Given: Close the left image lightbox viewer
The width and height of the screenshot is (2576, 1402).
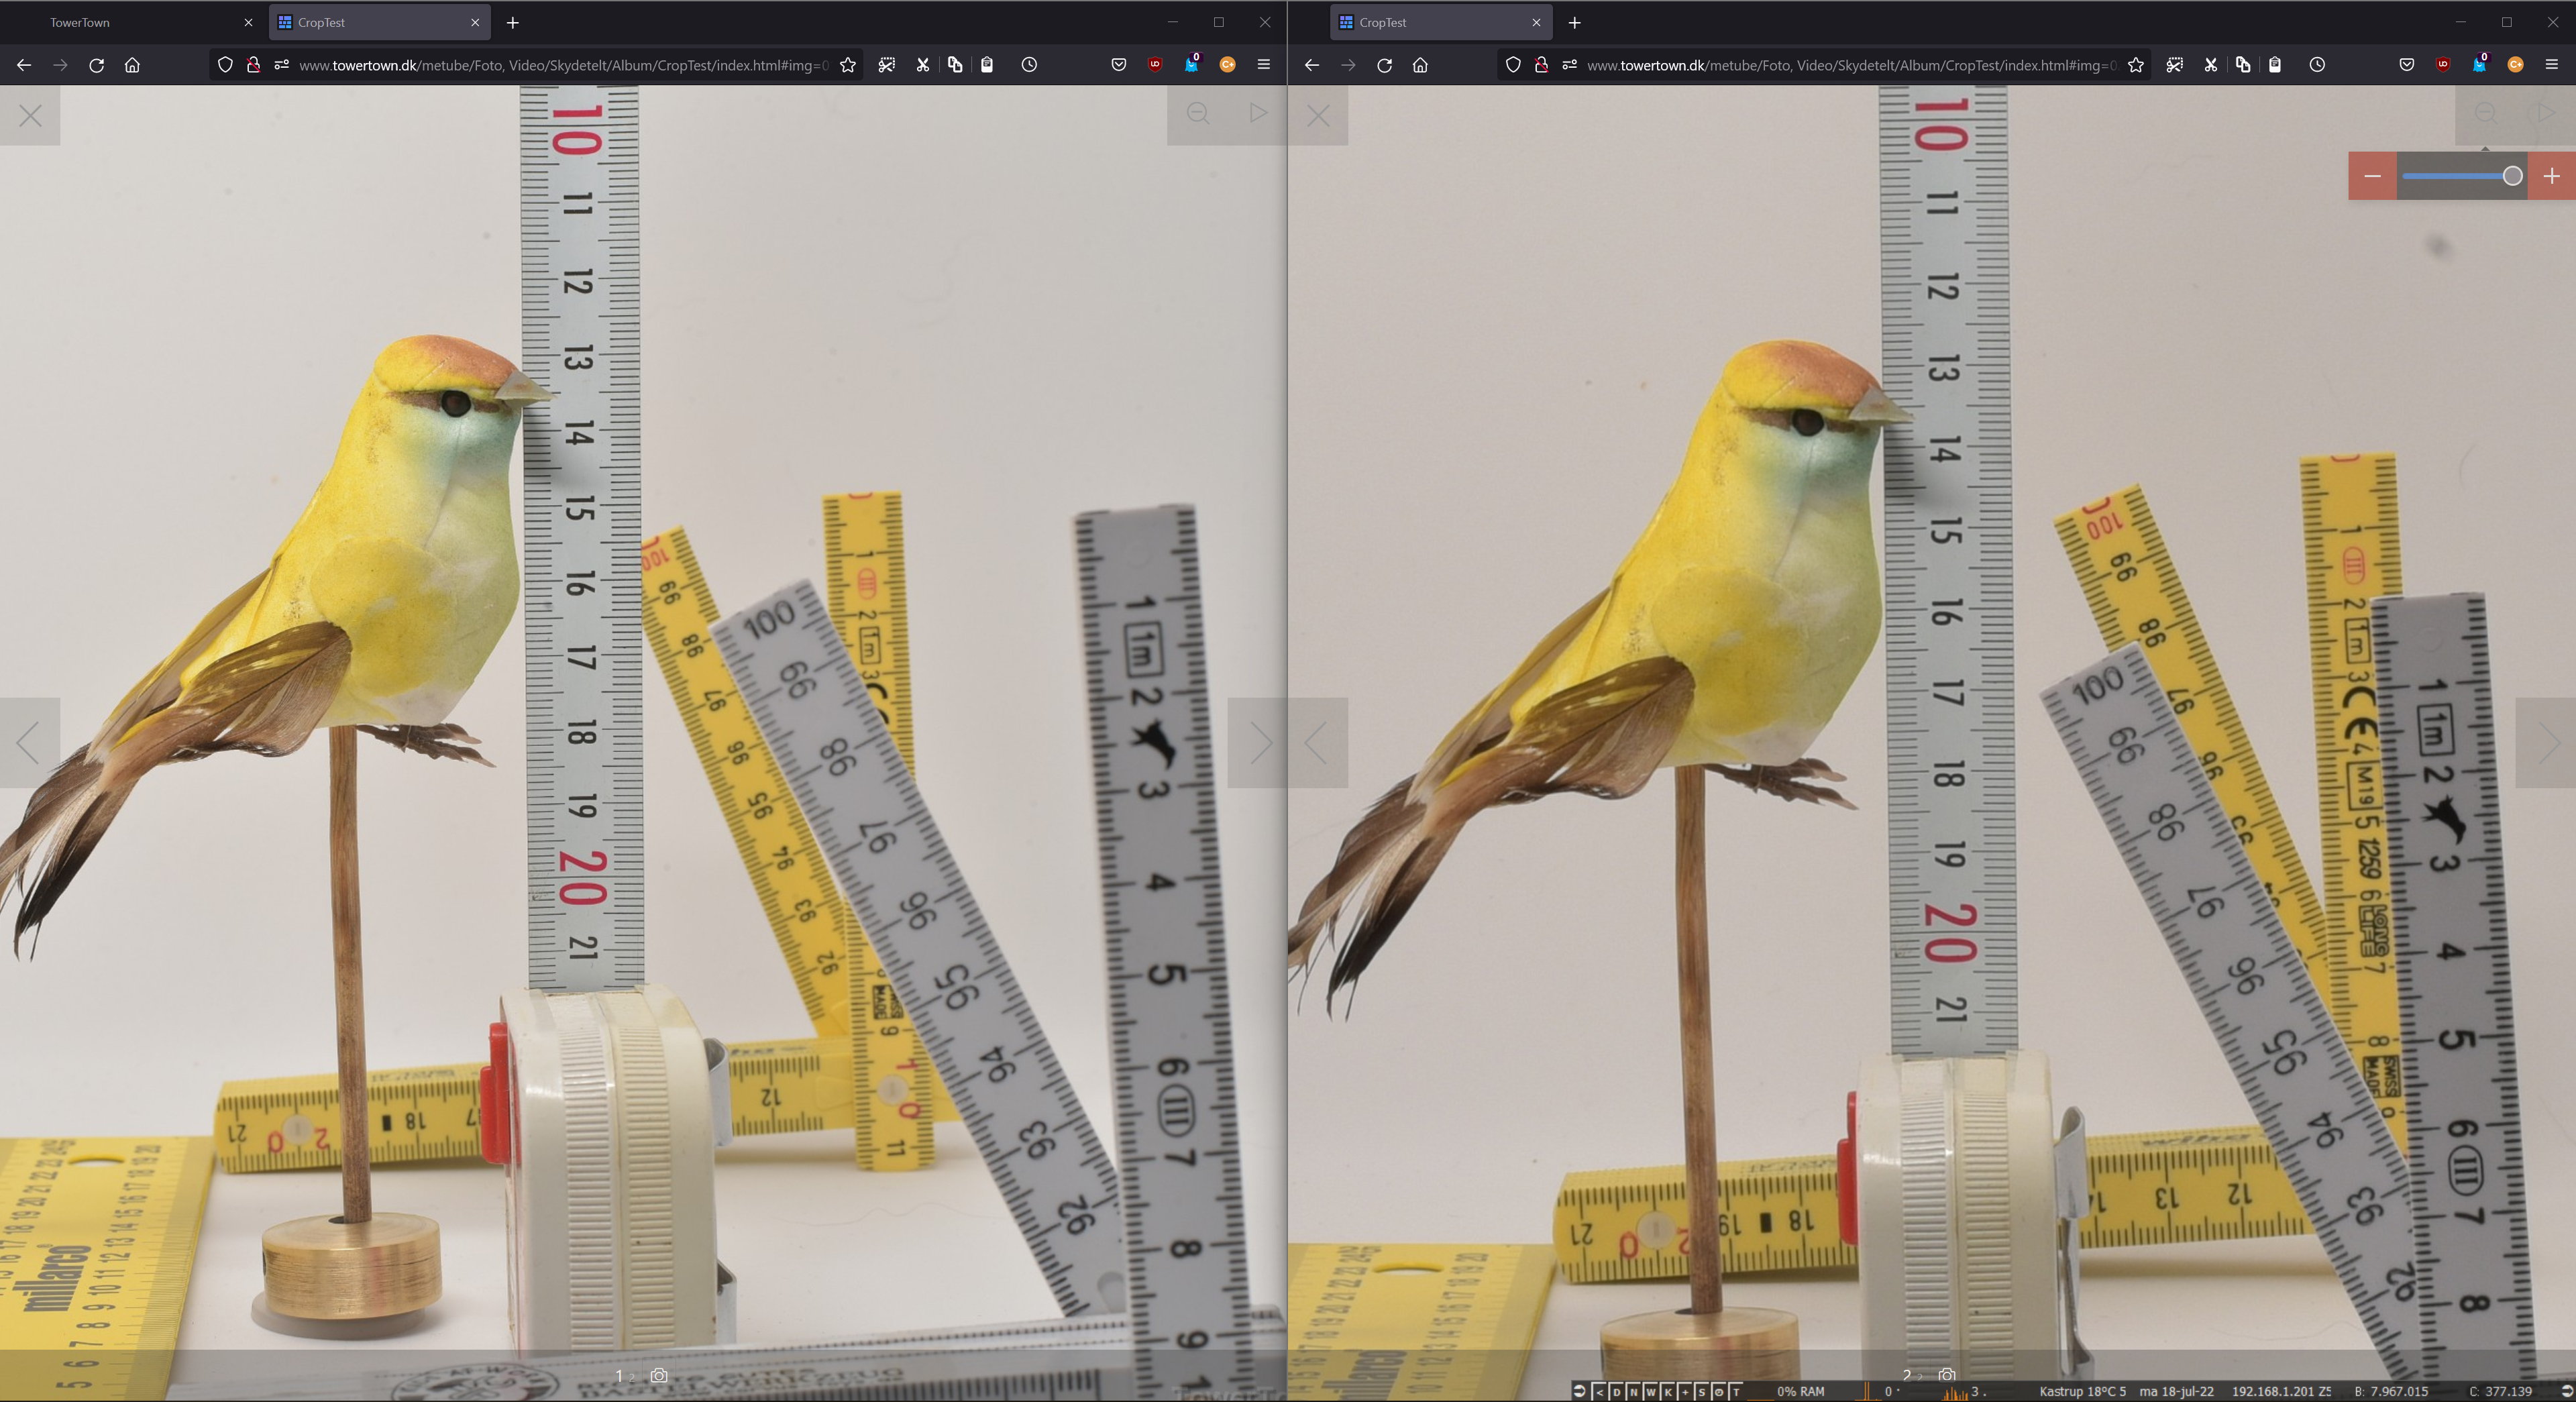Looking at the screenshot, I should click(x=30, y=116).
